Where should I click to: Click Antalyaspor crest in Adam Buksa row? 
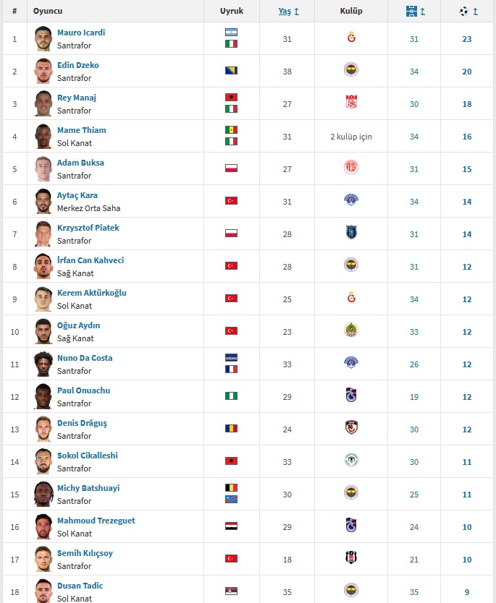[351, 167]
